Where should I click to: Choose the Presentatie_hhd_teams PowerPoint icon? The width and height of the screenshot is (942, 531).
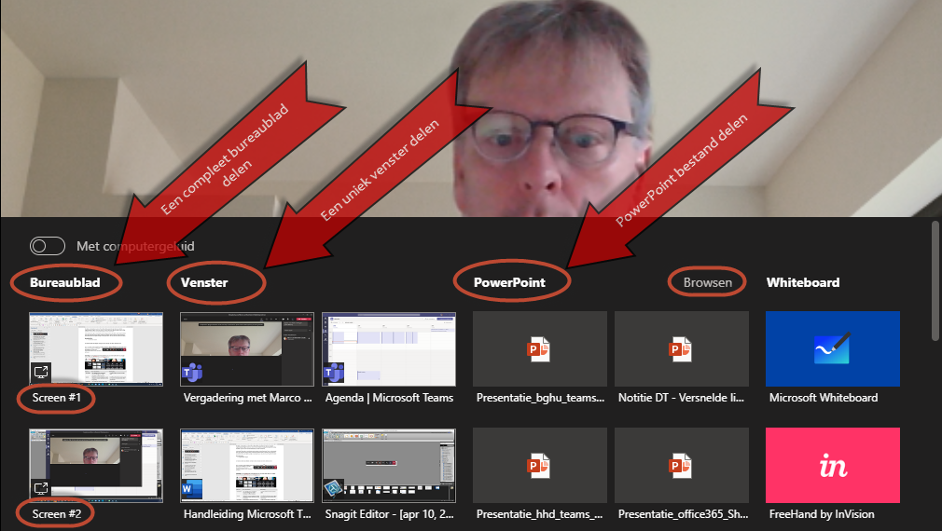tap(539, 465)
